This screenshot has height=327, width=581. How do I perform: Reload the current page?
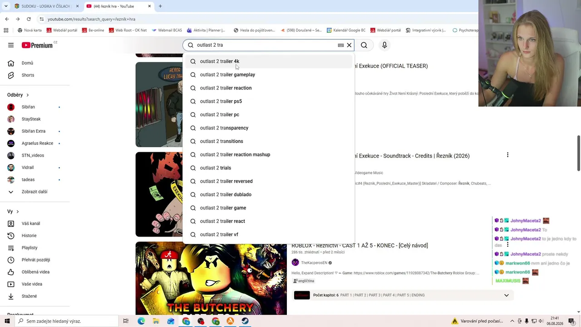pyautogui.click(x=29, y=19)
